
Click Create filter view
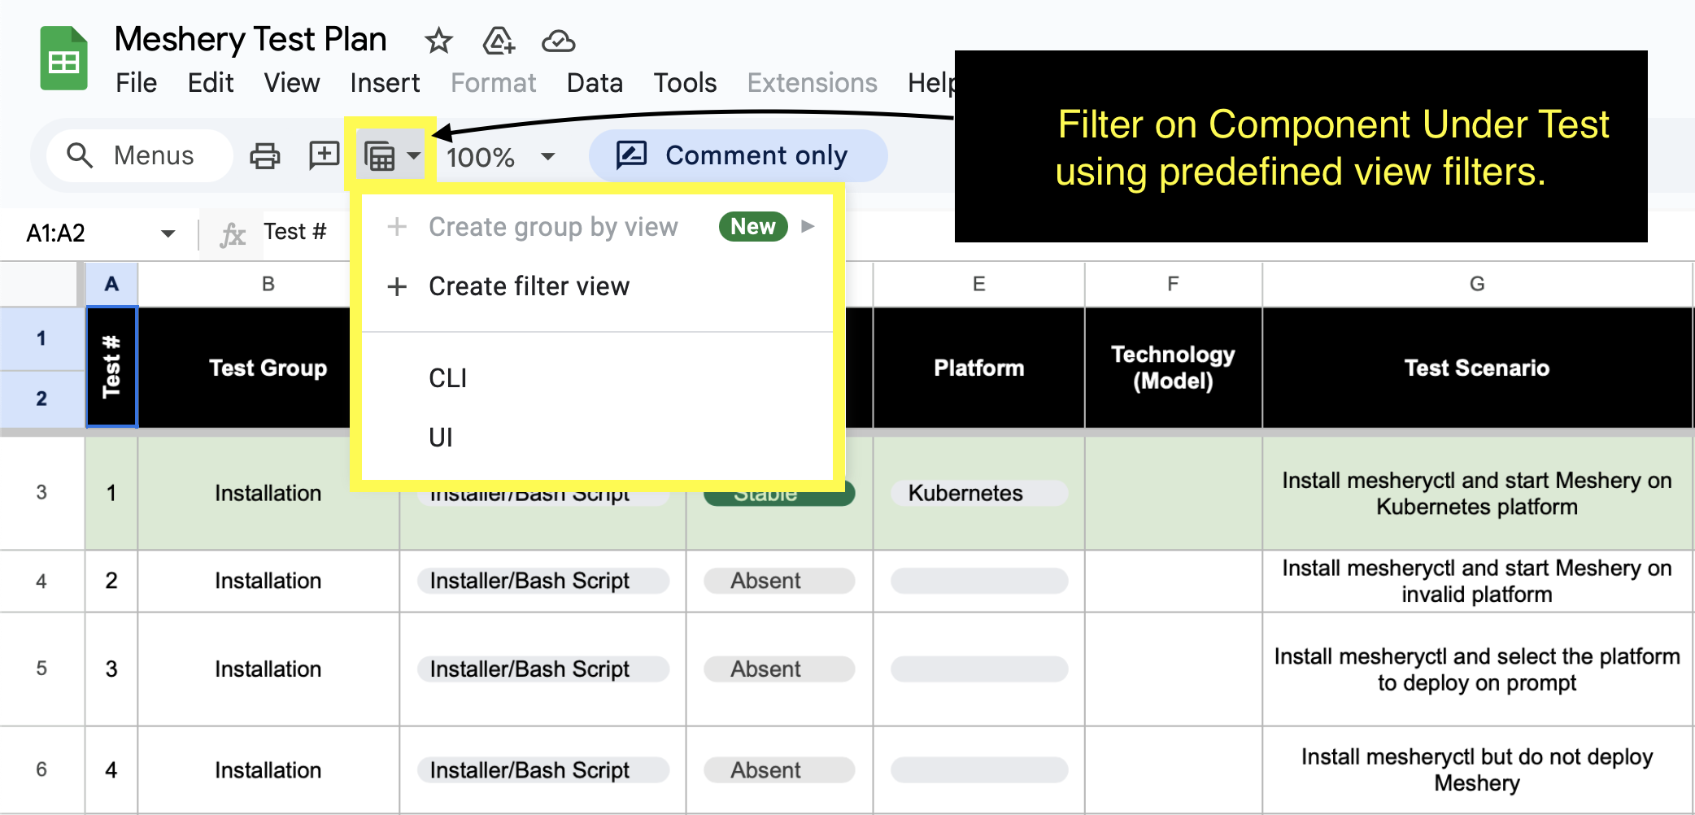pyautogui.click(x=529, y=286)
